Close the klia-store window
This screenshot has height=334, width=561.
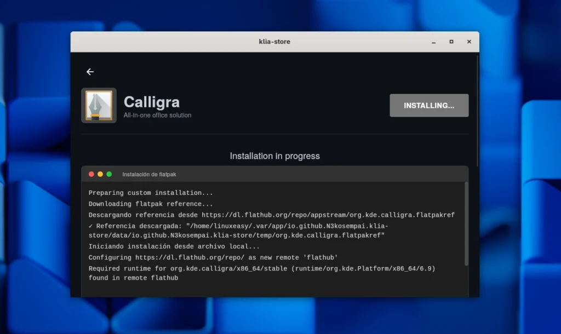[x=469, y=42]
